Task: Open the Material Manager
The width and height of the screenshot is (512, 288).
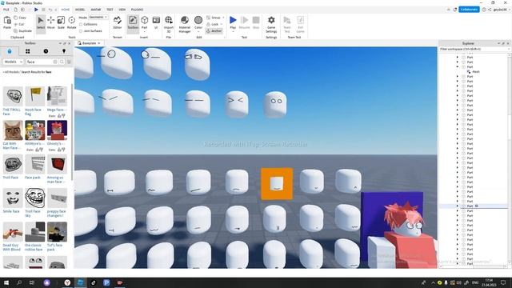Action: point(185,24)
